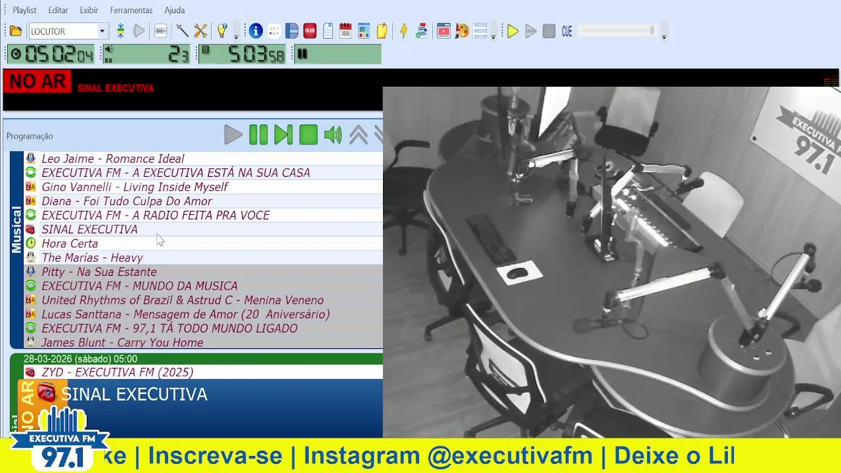The height and width of the screenshot is (473, 841).
Task: Click grey play button in Programação bar
Action: [x=233, y=135]
